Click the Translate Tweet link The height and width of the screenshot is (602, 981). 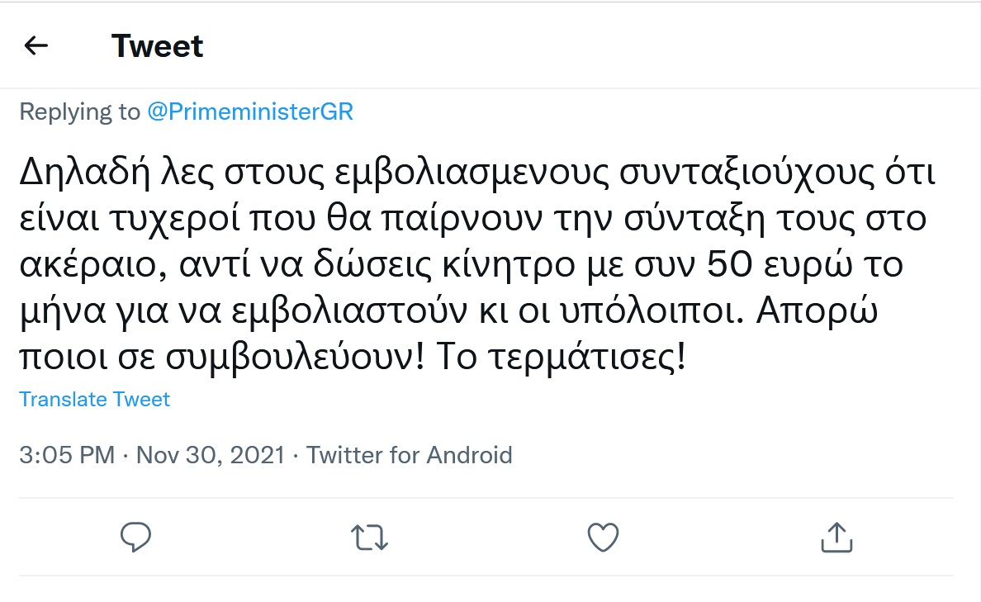(94, 400)
